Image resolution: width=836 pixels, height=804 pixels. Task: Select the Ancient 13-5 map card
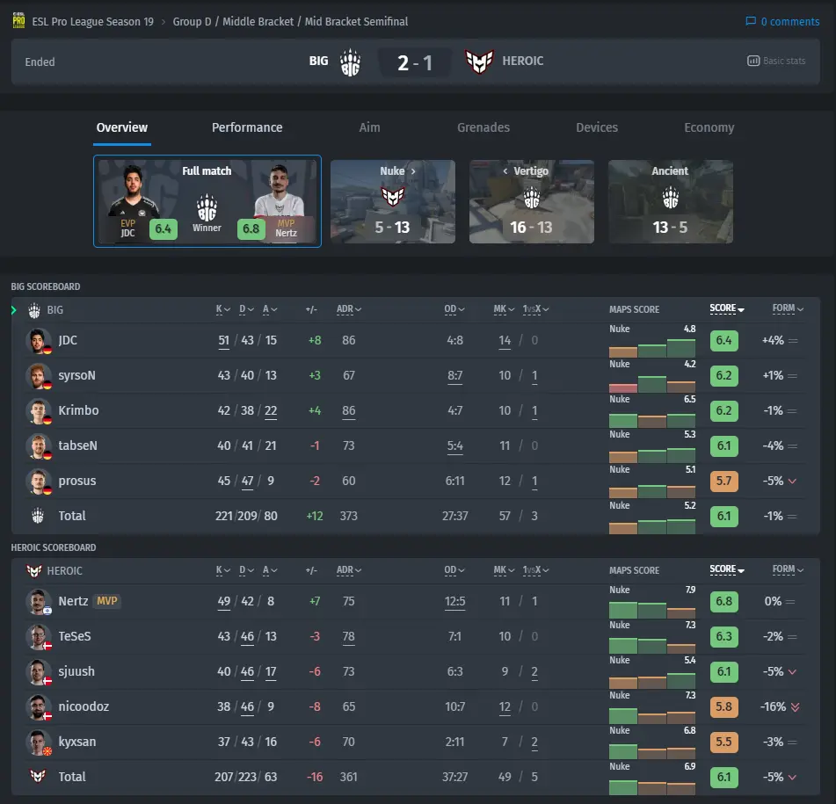point(671,202)
